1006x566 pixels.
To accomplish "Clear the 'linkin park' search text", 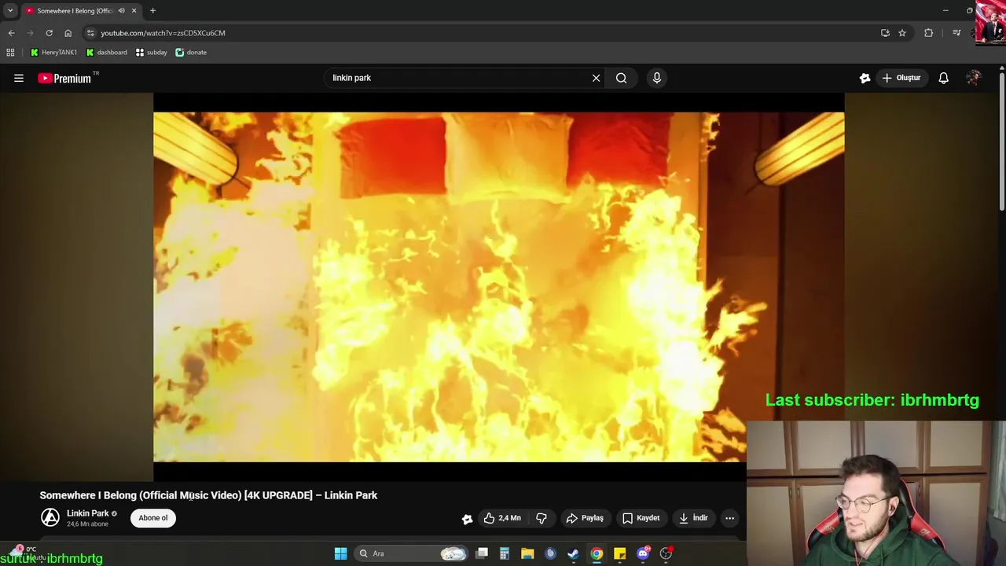I will point(596,78).
